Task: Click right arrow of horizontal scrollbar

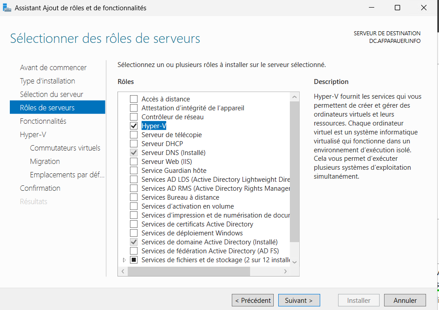Action: click(x=286, y=271)
